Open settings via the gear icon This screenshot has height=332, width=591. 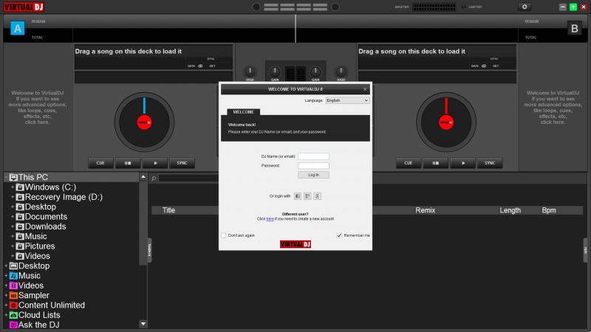coord(525,7)
